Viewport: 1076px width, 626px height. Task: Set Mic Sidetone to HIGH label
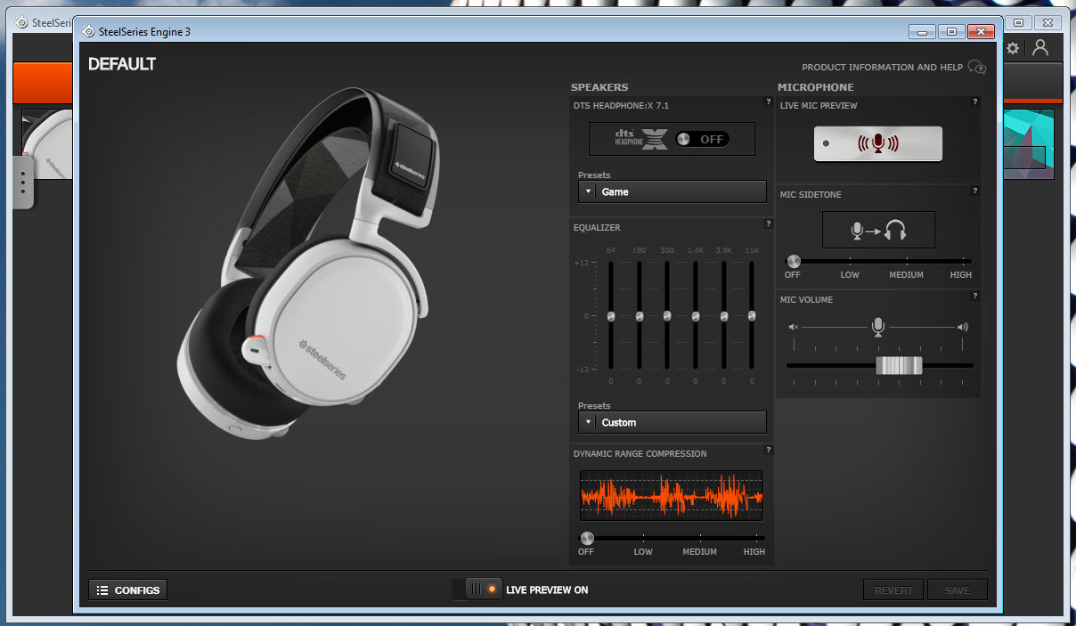(x=961, y=275)
